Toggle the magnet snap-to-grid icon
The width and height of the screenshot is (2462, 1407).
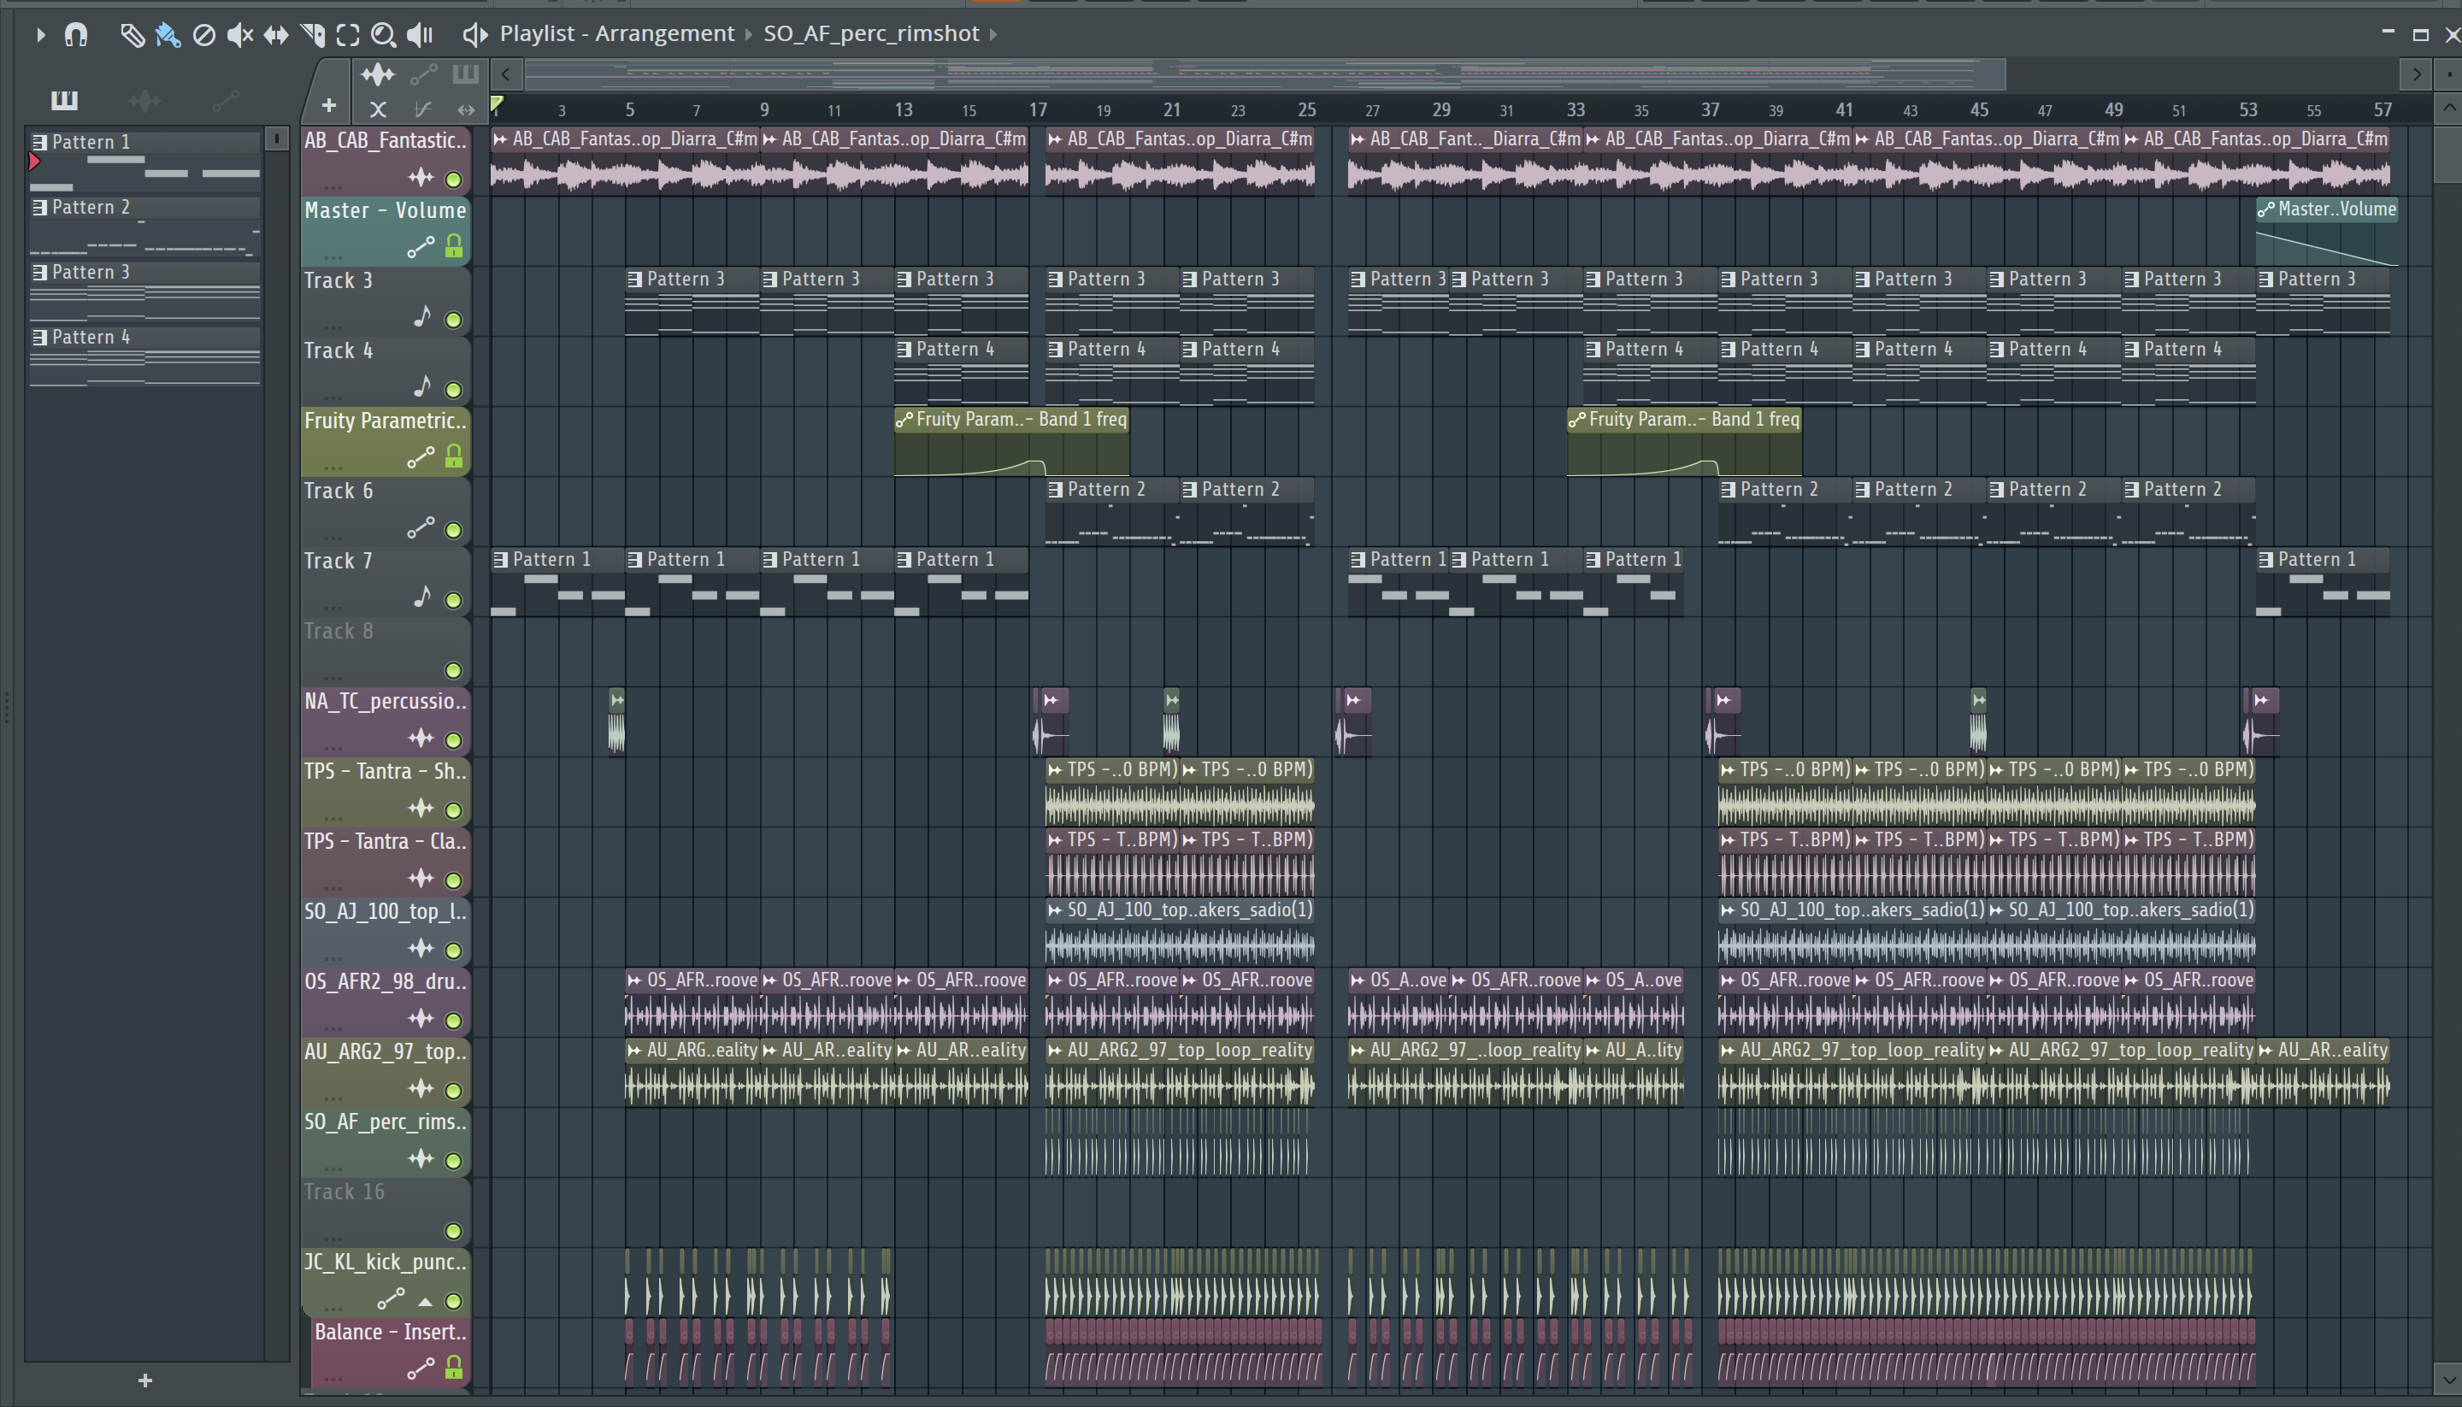[x=75, y=35]
